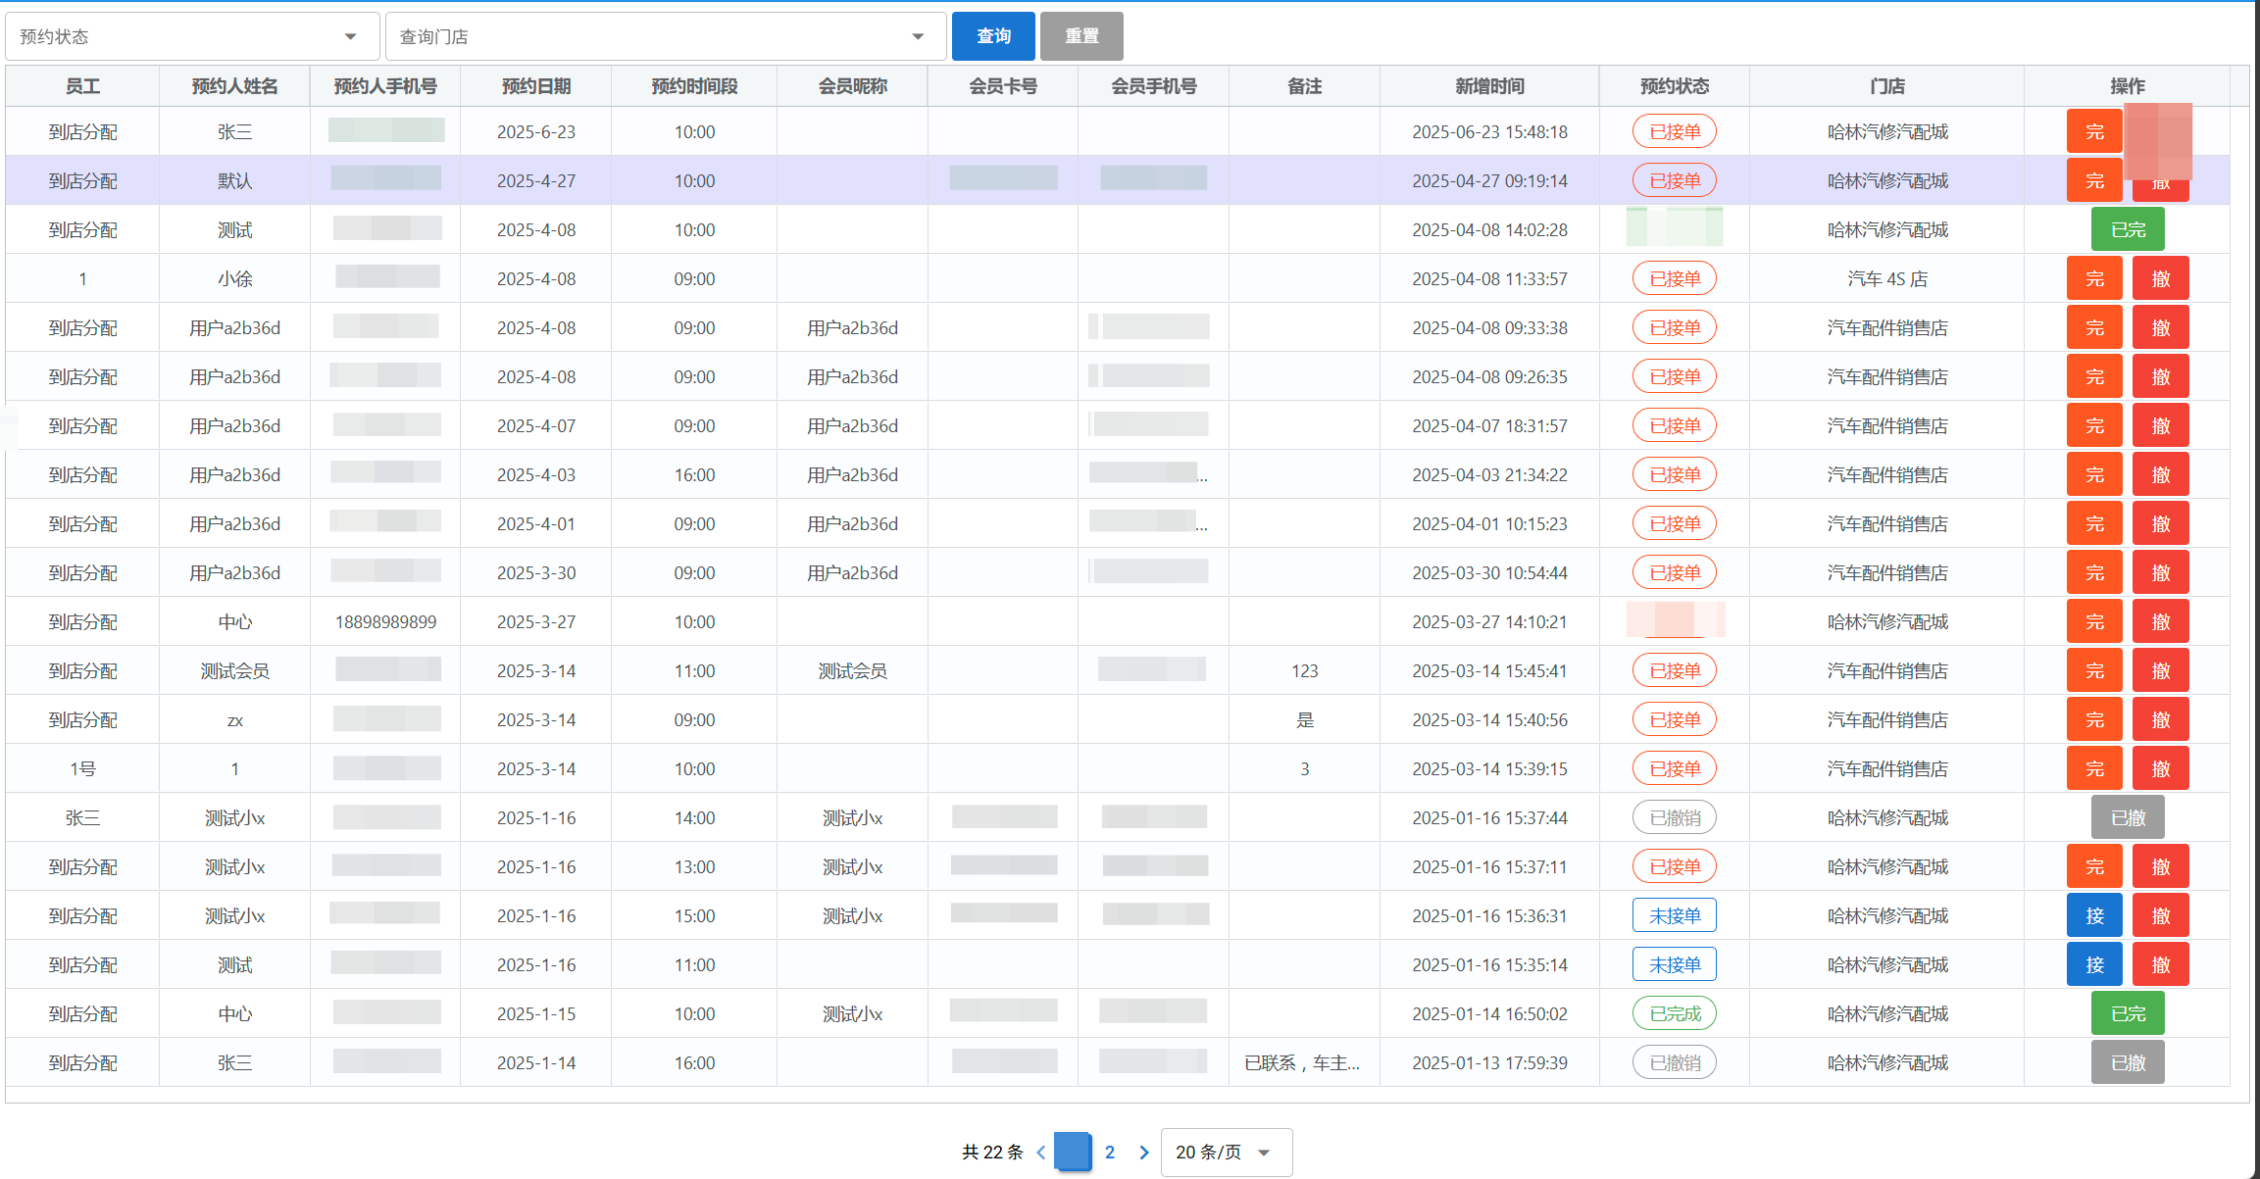Click the remark 已联系，车主... cell

(1302, 1062)
